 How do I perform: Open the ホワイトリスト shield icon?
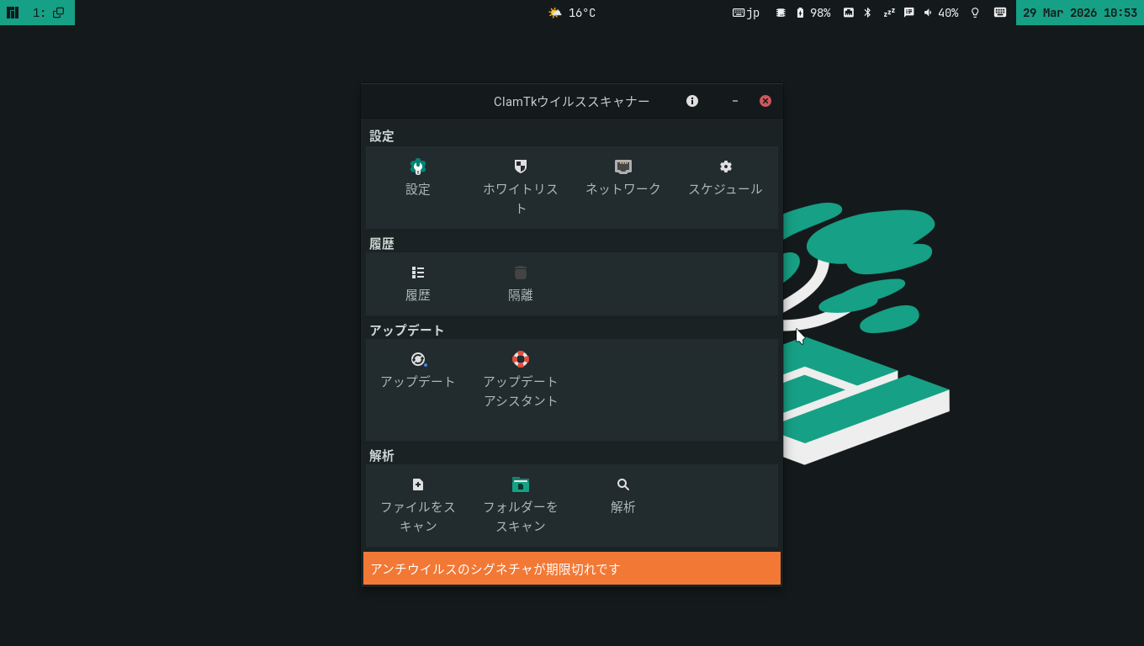click(521, 167)
